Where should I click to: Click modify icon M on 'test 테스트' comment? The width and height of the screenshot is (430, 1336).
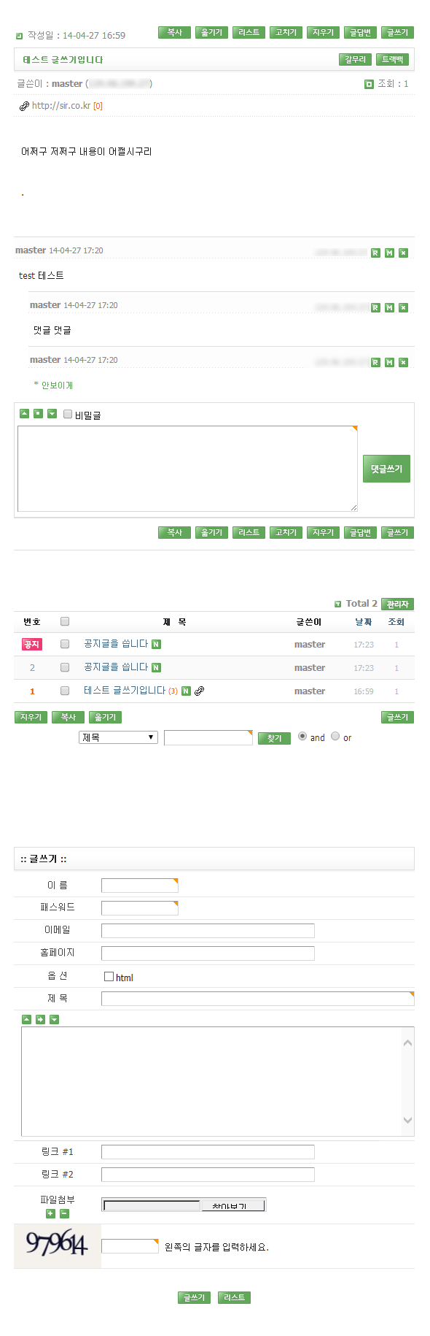click(x=389, y=253)
